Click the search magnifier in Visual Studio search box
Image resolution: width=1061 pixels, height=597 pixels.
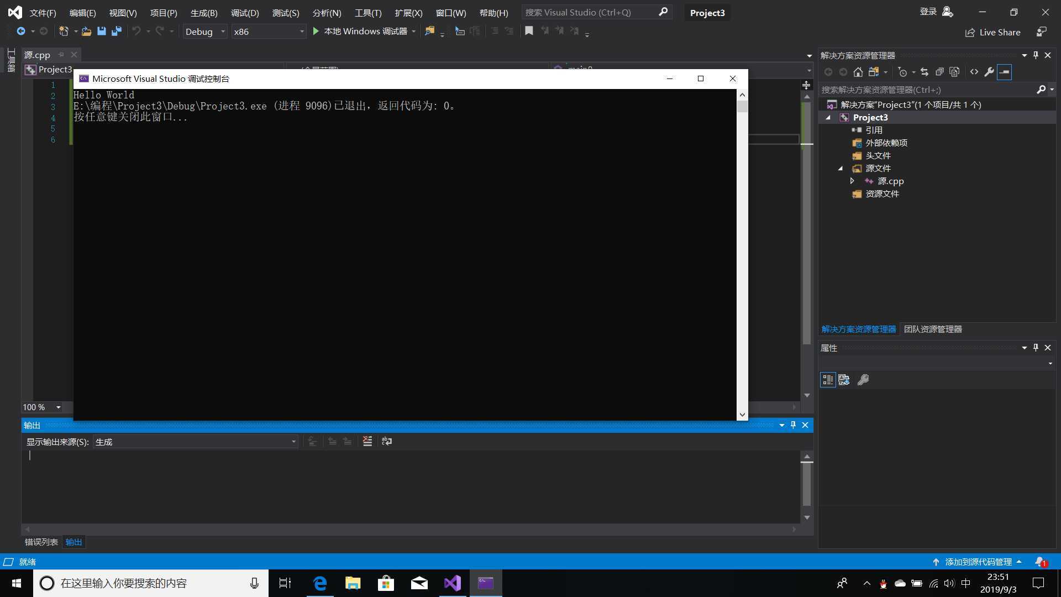coord(663,12)
